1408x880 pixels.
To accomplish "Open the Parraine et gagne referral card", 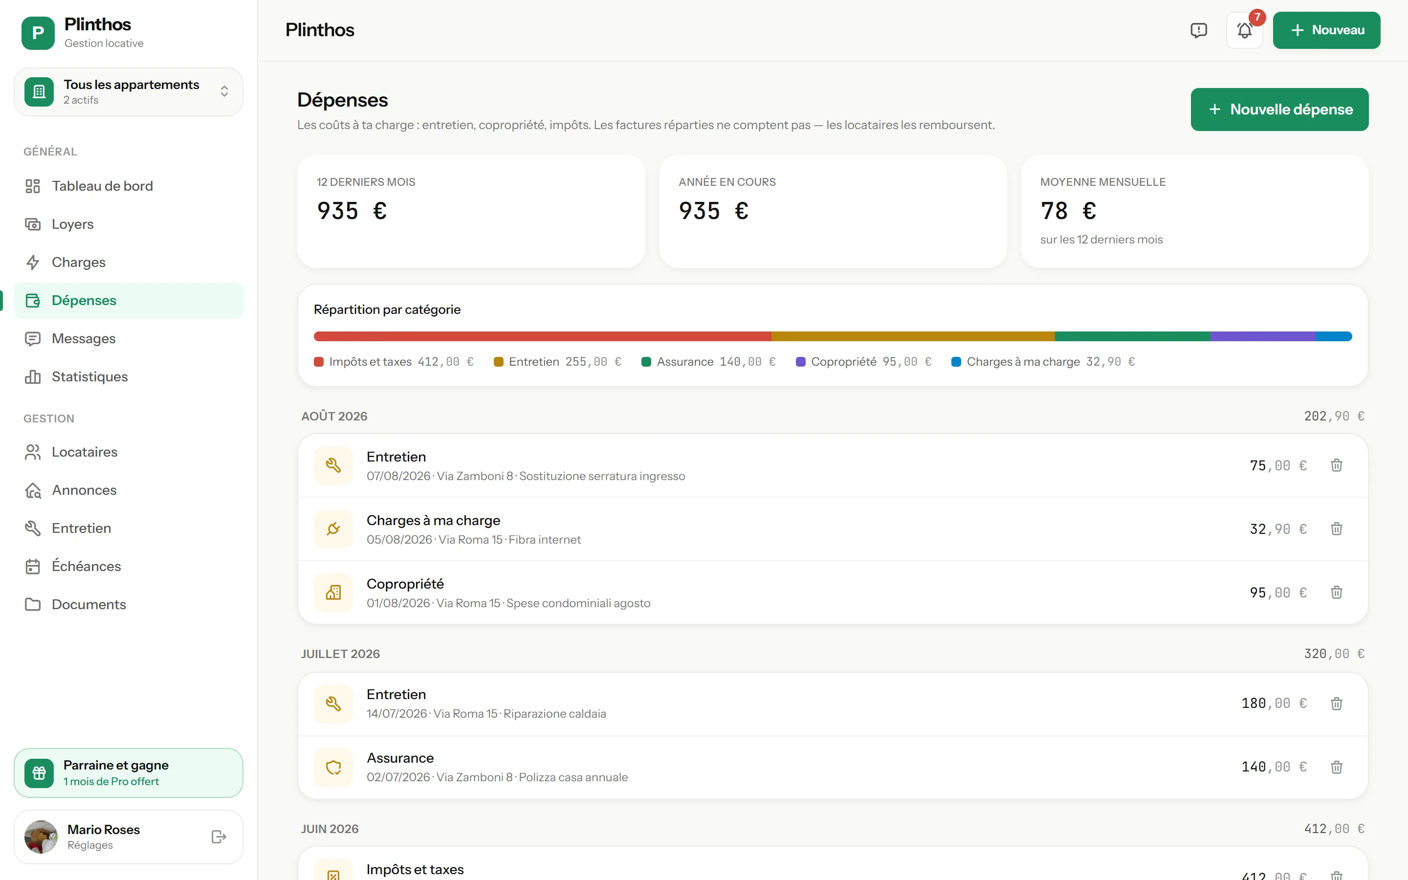I will (128, 773).
